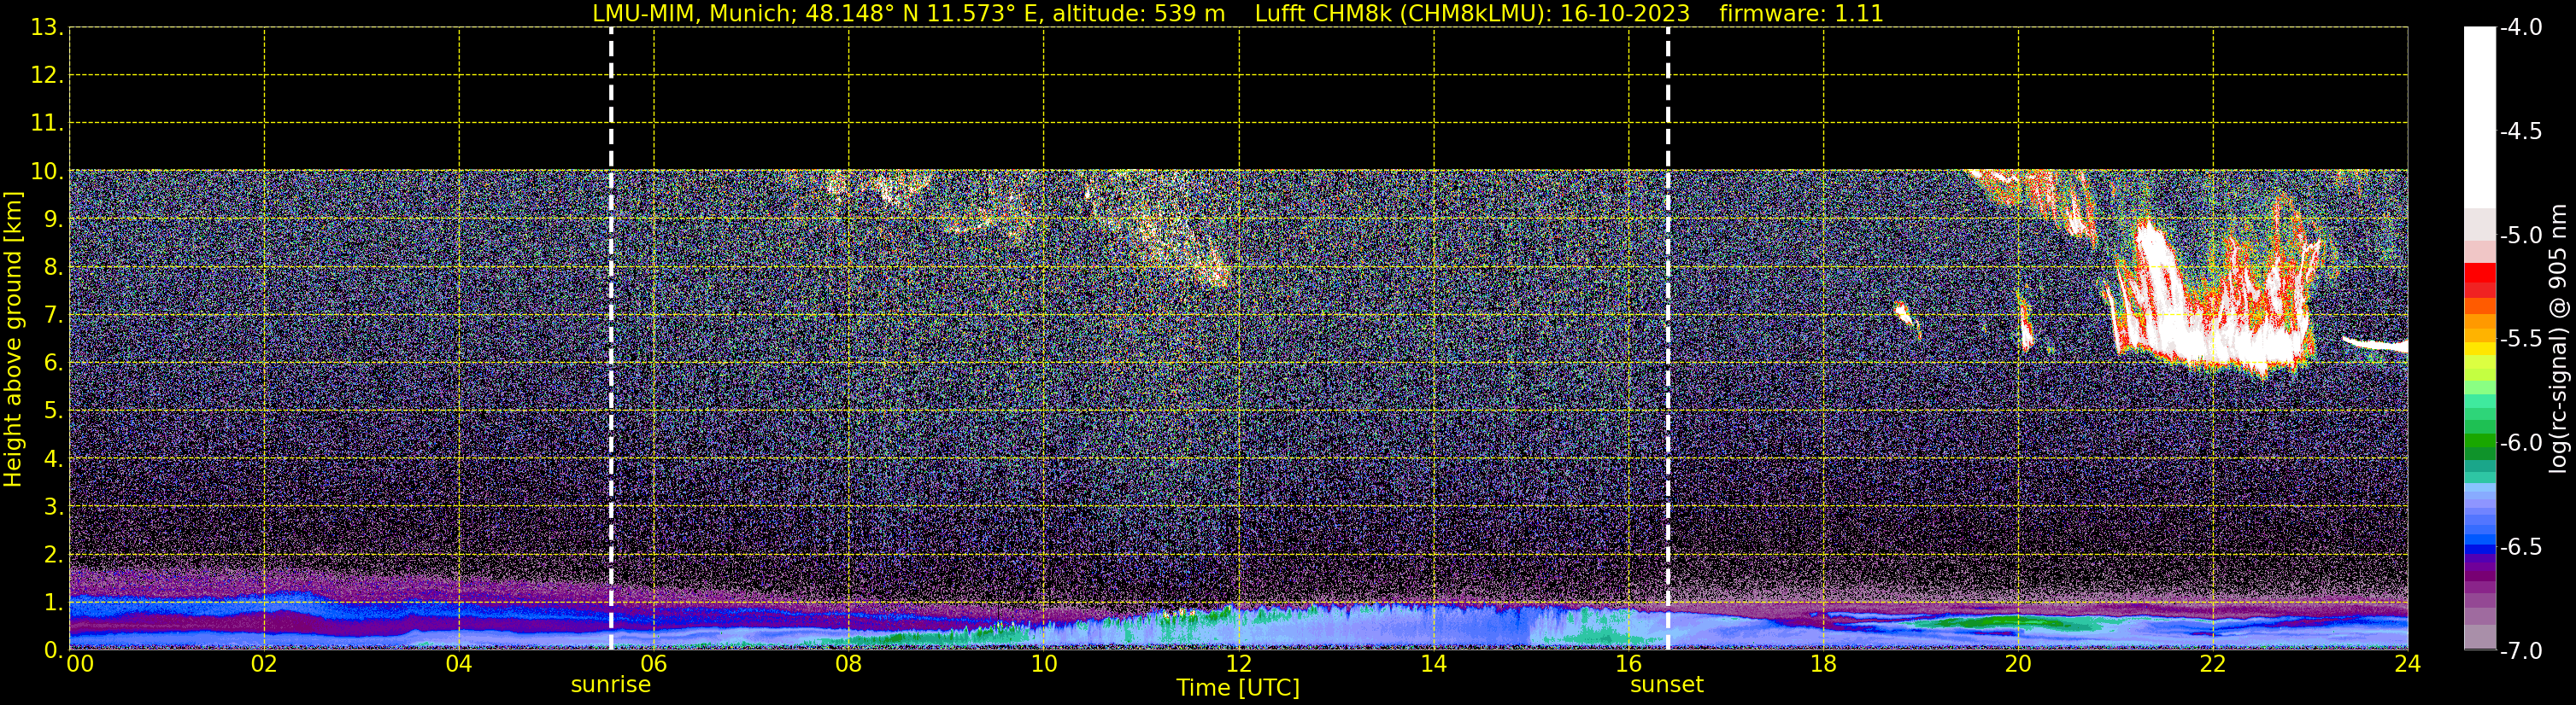This screenshot has width=2576, height=705.
Task: Click the sunset label below the time axis
Action: pyautogui.click(x=1666, y=685)
